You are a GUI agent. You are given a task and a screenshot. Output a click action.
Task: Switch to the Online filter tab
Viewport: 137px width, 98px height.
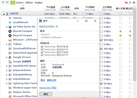tap(20, 3)
